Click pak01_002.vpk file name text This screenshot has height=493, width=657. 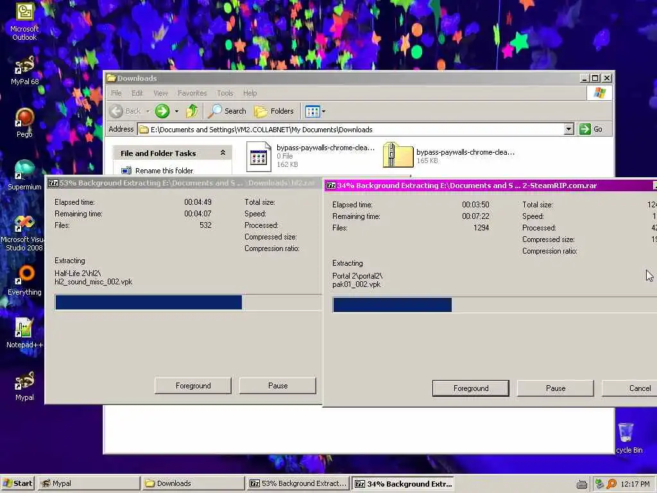pyautogui.click(x=357, y=284)
